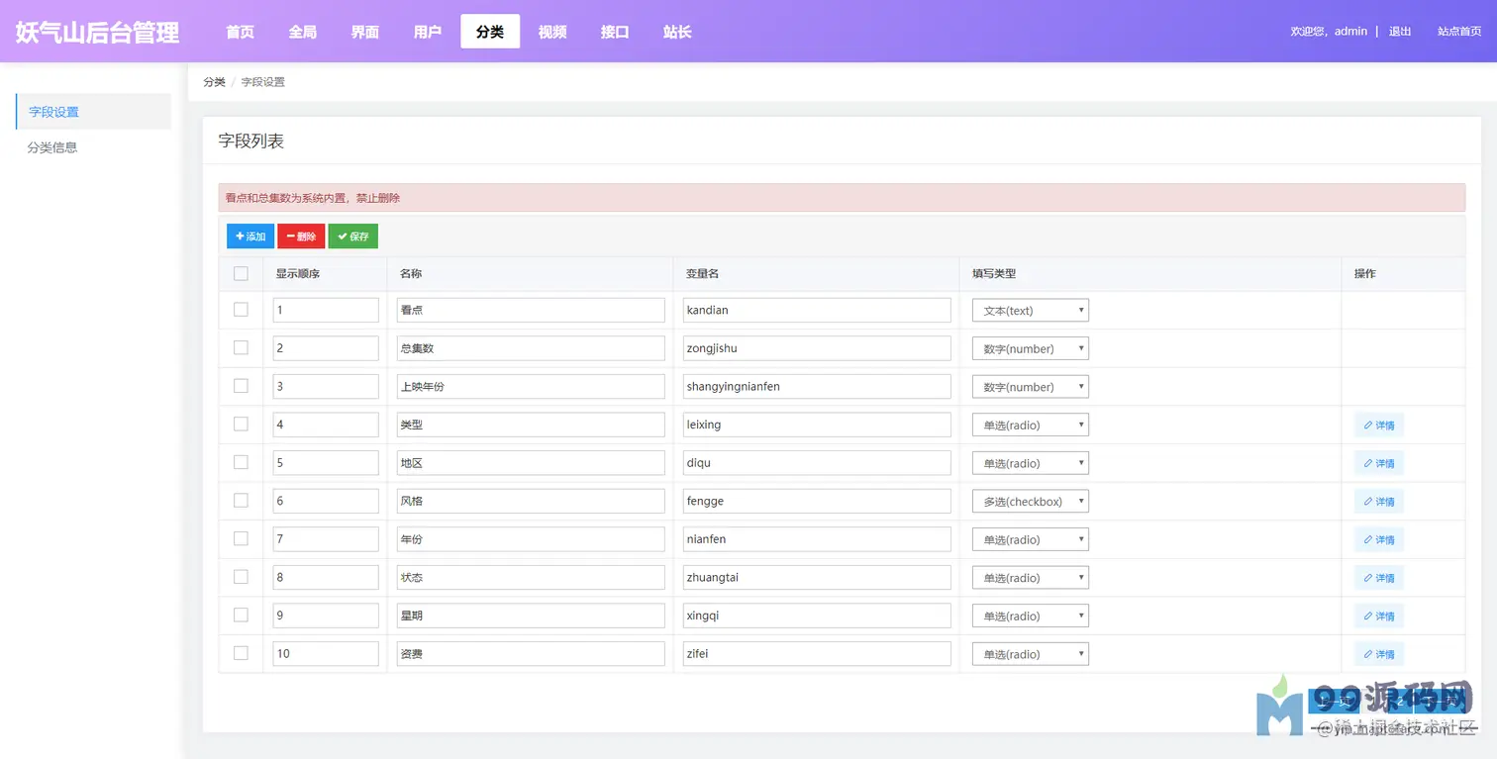Click the name field containing 资费

click(531, 653)
